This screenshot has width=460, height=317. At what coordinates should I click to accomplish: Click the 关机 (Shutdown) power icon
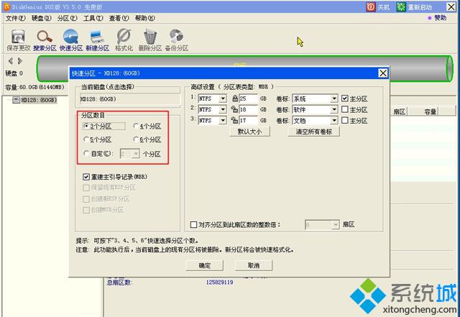tap(371, 6)
